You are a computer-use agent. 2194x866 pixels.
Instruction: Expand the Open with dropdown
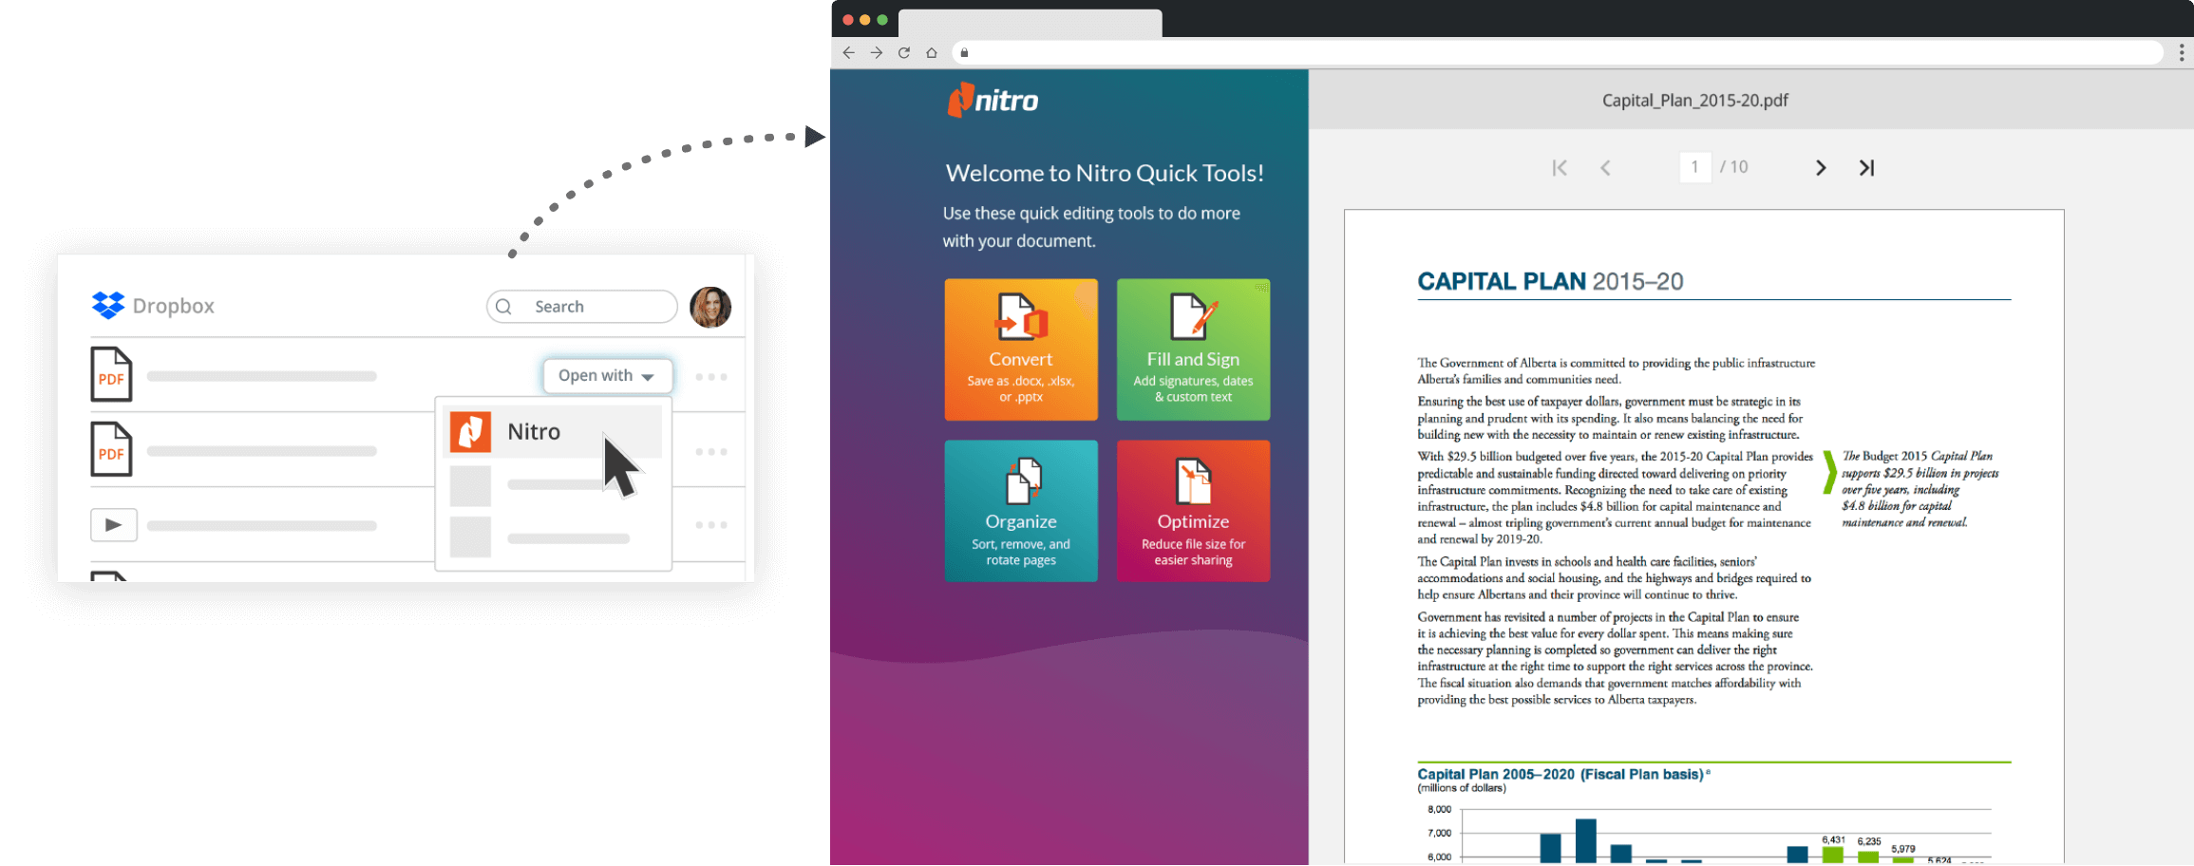607,376
